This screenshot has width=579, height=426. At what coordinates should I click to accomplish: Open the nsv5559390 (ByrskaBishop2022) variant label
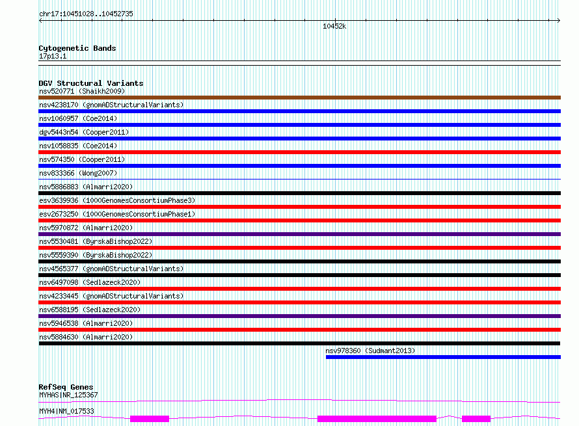(x=96, y=255)
